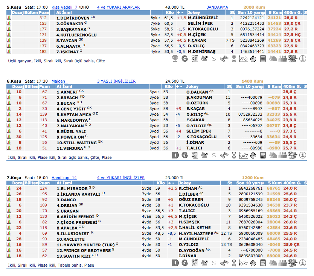Click the G icon under race 5
314x276 pixels.
tap(184, 59)
